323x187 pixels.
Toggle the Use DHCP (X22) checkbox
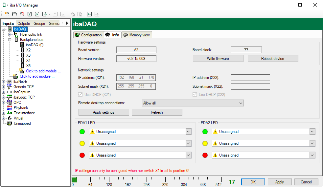pos(195,95)
